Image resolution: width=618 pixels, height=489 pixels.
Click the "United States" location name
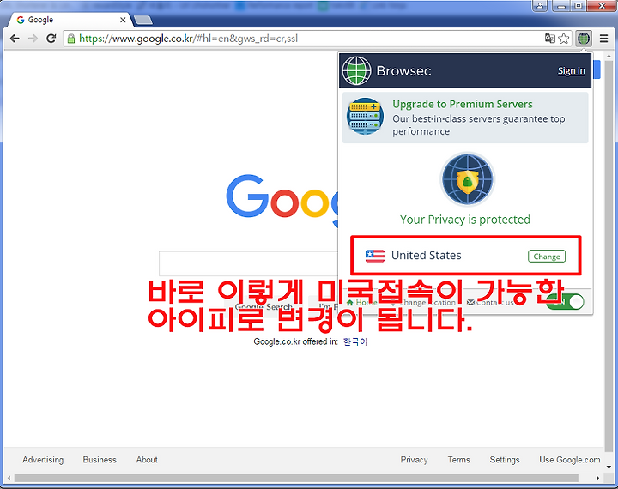point(426,256)
